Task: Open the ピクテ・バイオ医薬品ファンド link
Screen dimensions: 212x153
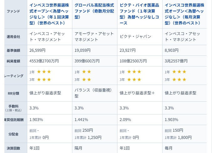Action: (x=139, y=14)
